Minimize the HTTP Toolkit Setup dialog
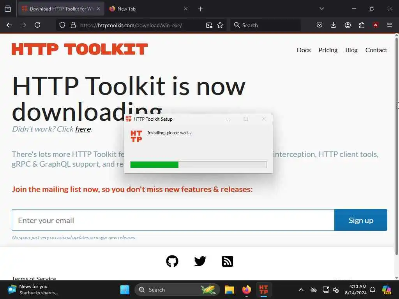The image size is (399, 299). [228, 119]
